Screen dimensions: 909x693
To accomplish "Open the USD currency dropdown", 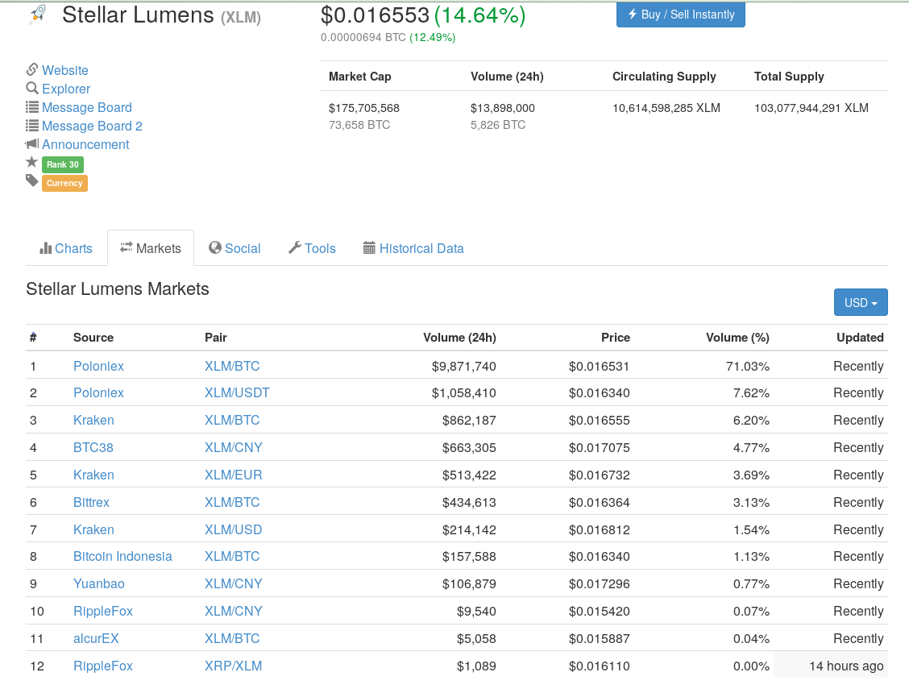I will 861,302.
